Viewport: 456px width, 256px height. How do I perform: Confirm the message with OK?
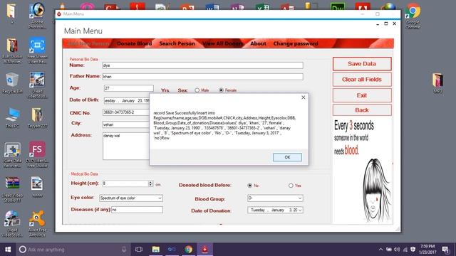pos(287,157)
